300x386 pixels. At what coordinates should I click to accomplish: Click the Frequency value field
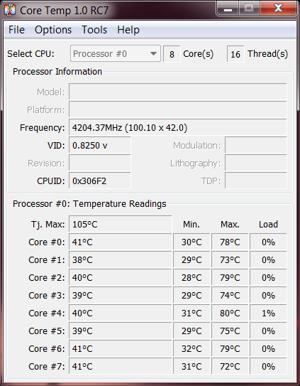click(177, 127)
